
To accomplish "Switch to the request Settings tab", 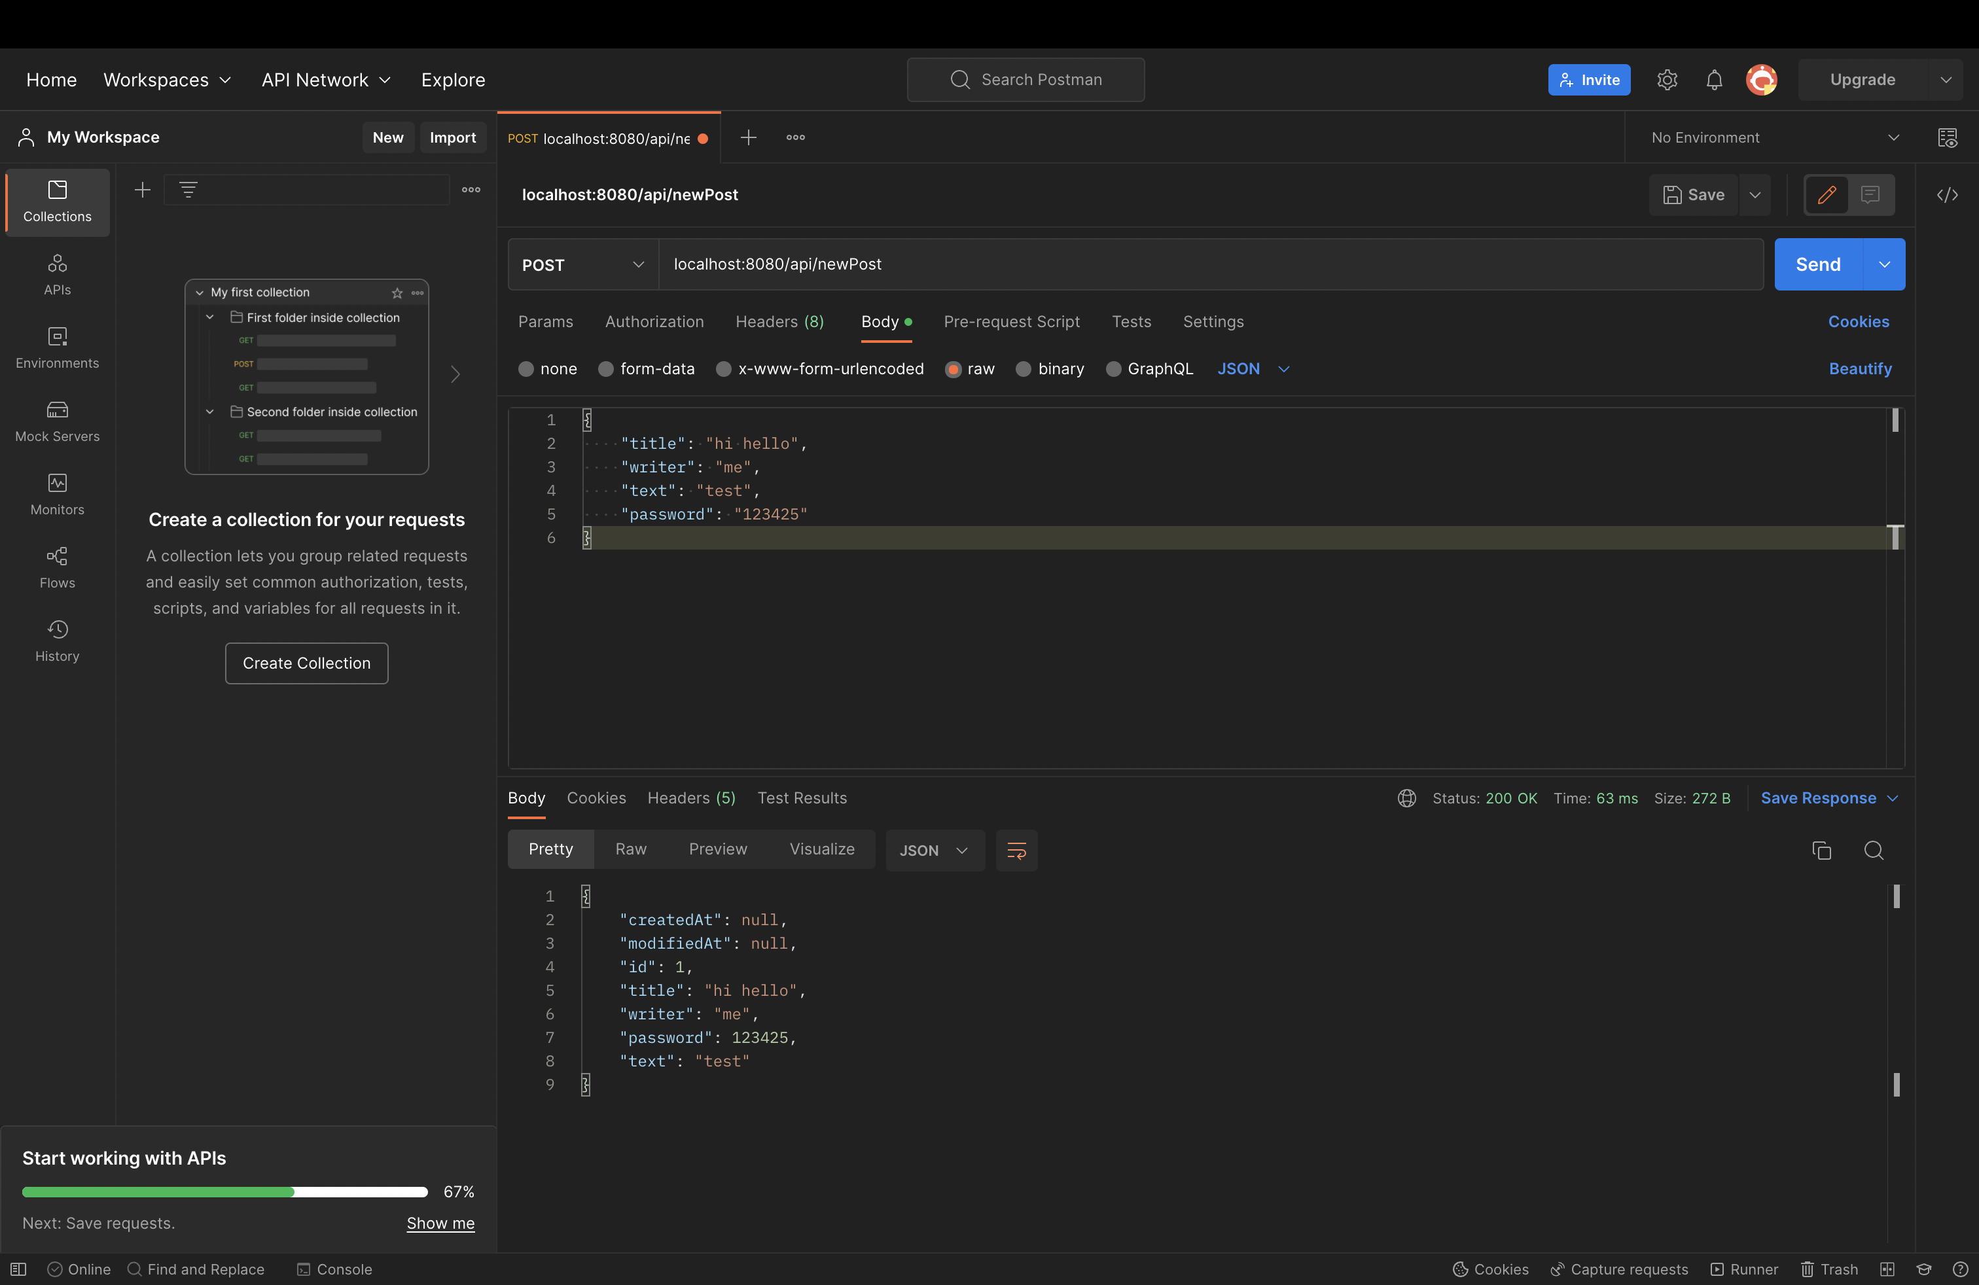I will tap(1213, 322).
